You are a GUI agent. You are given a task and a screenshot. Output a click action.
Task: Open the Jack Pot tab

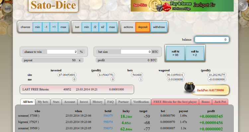tap(220, 102)
